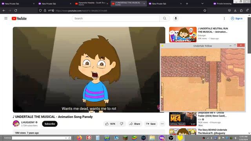Expand the taskbar Address dropdown arrow
This screenshot has height=141, width=251.
(x=66, y=138)
